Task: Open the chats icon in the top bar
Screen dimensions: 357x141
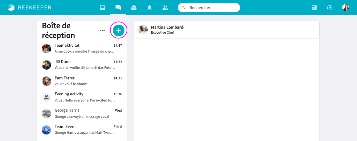Action: pos(118,8)
